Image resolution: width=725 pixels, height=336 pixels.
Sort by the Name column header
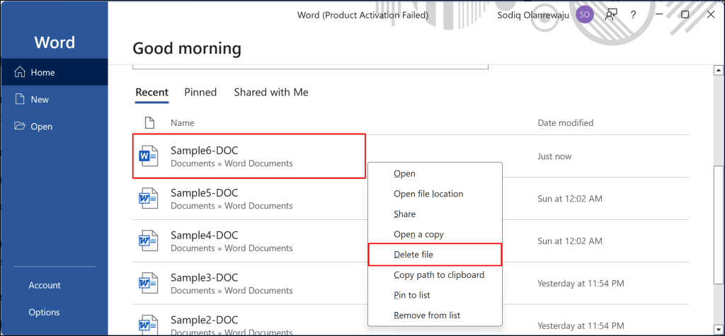[183, 123]
